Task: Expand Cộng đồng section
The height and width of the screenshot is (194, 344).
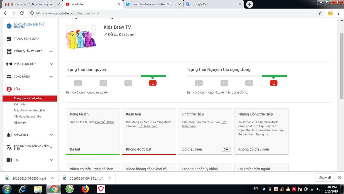Action: 51,77
